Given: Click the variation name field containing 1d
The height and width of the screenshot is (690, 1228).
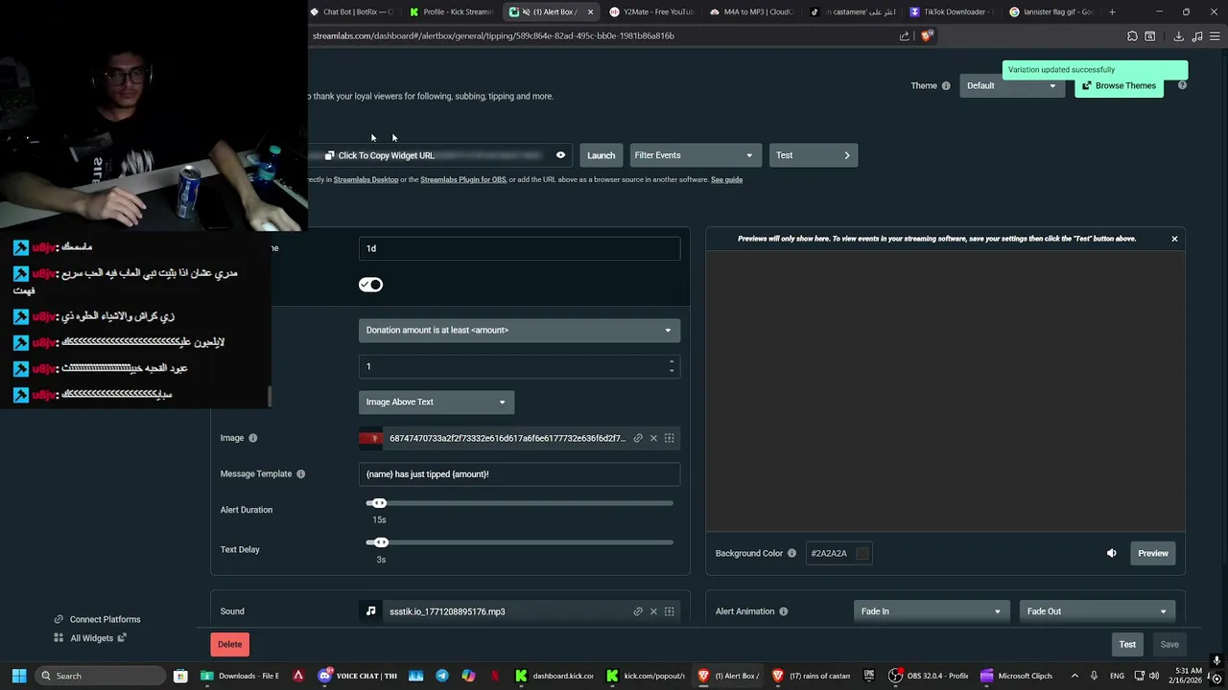Looking at the screenshot, I should (519, 248).
